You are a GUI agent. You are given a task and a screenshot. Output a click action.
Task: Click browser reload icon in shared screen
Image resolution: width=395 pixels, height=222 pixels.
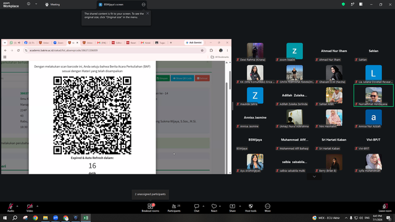[19, 51]
